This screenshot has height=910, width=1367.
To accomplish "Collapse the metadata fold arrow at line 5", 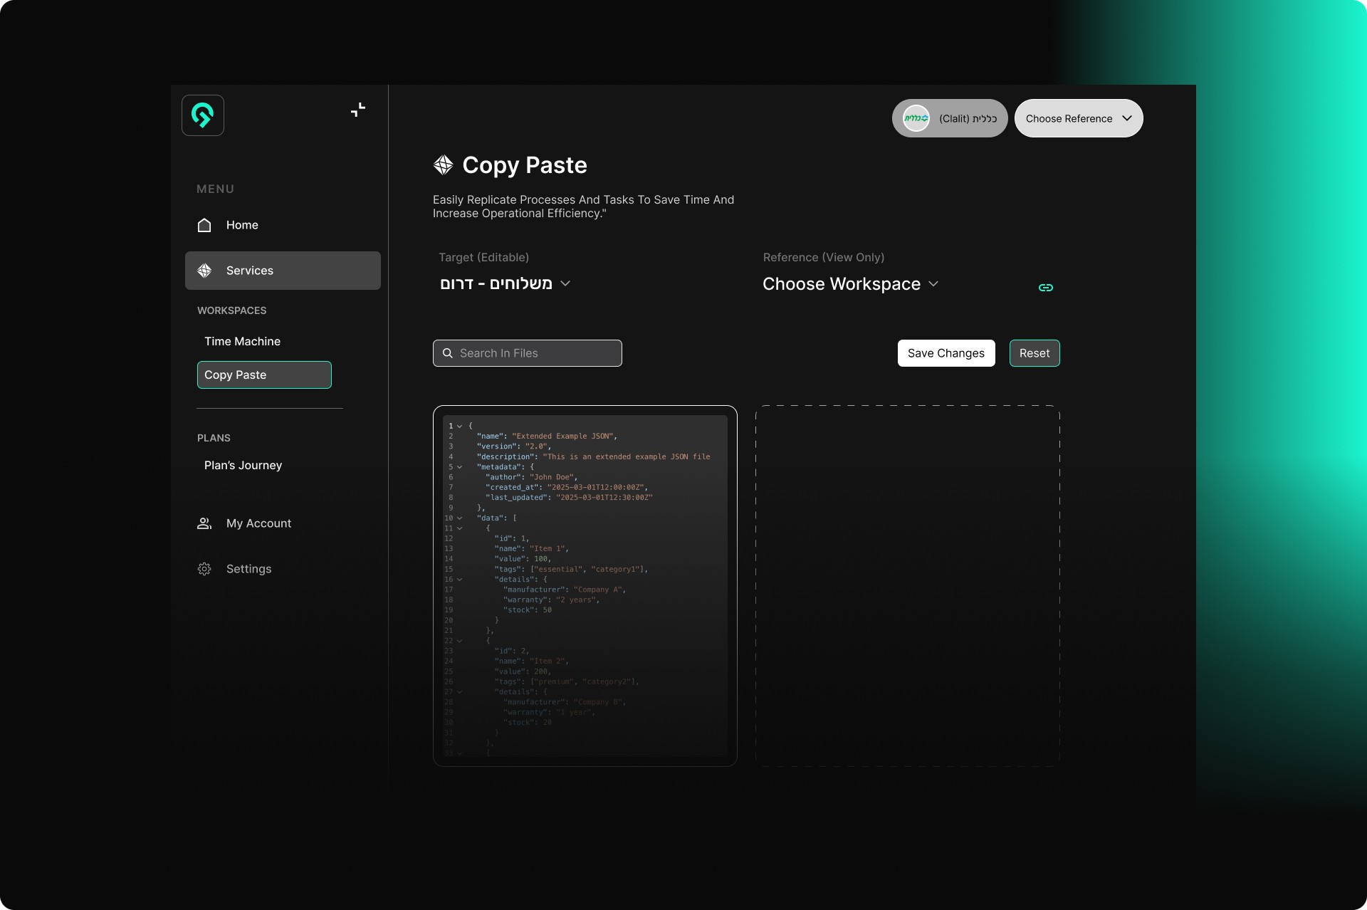I will (x=460, y=467).
